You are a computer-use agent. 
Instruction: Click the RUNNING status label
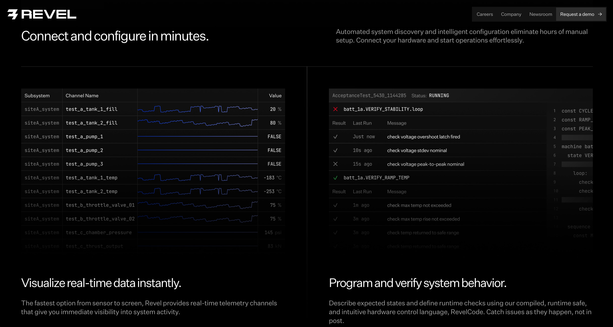439,96
